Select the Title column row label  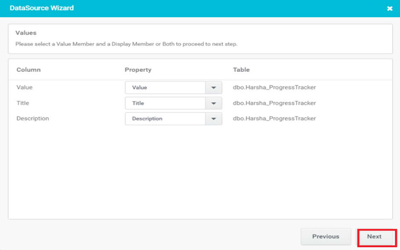tap(23, 103)
